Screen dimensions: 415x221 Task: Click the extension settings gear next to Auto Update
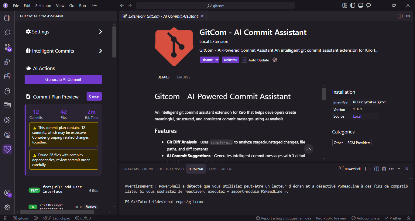pos(275,60)
